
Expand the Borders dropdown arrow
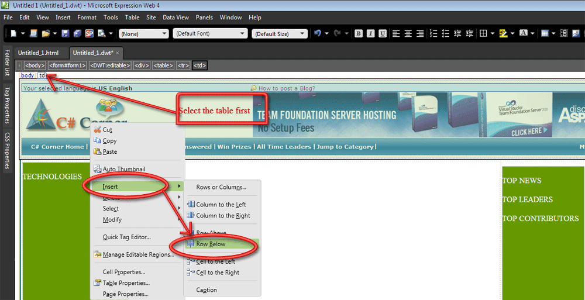[493, 33]
